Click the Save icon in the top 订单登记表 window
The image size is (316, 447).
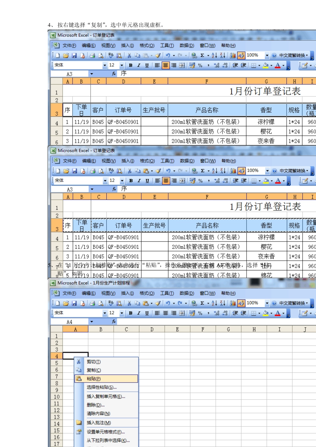click(x=74, y=55)
